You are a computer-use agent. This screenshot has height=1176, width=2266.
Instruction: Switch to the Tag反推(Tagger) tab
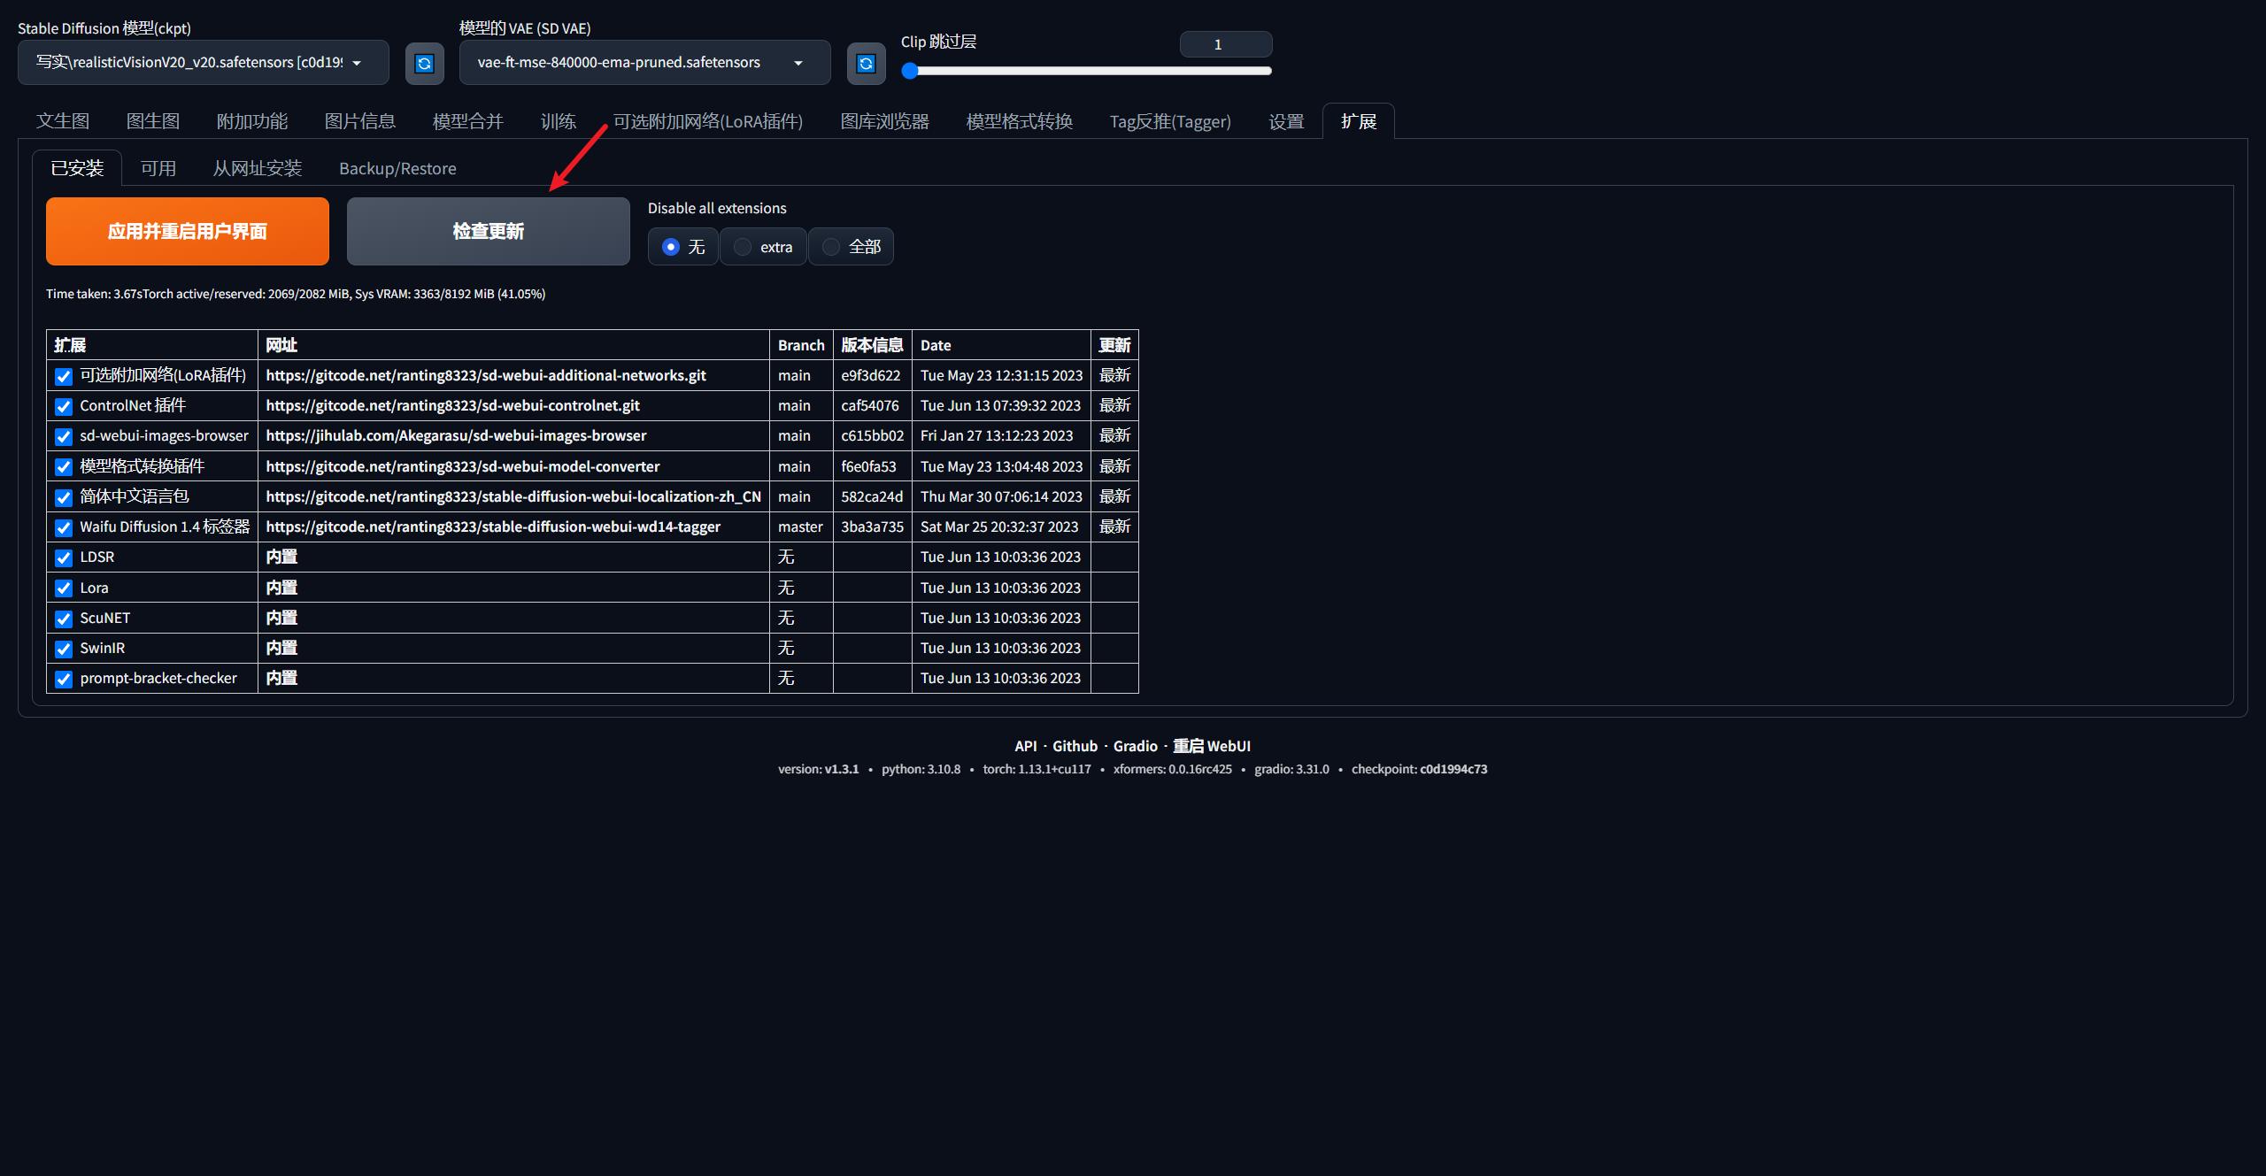(1170, 121)
